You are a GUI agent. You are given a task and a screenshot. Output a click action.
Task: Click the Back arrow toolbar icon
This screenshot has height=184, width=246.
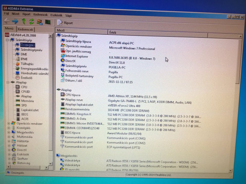tap(7, 21)
